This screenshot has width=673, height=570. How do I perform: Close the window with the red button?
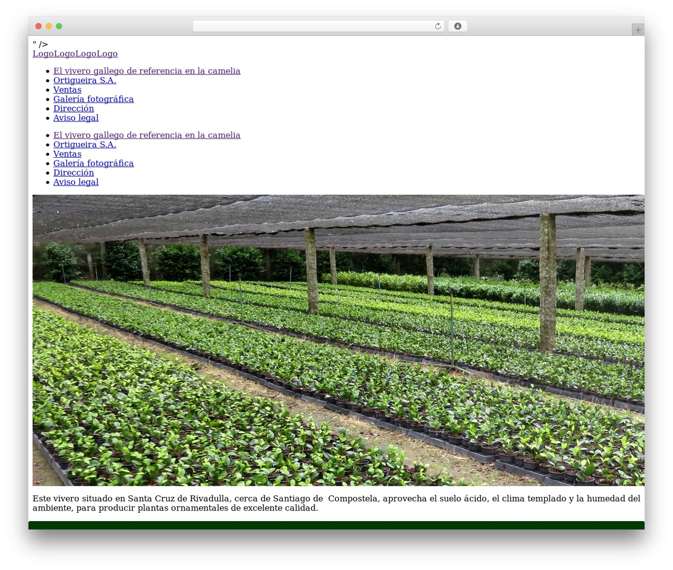click(x=38, y=26)
